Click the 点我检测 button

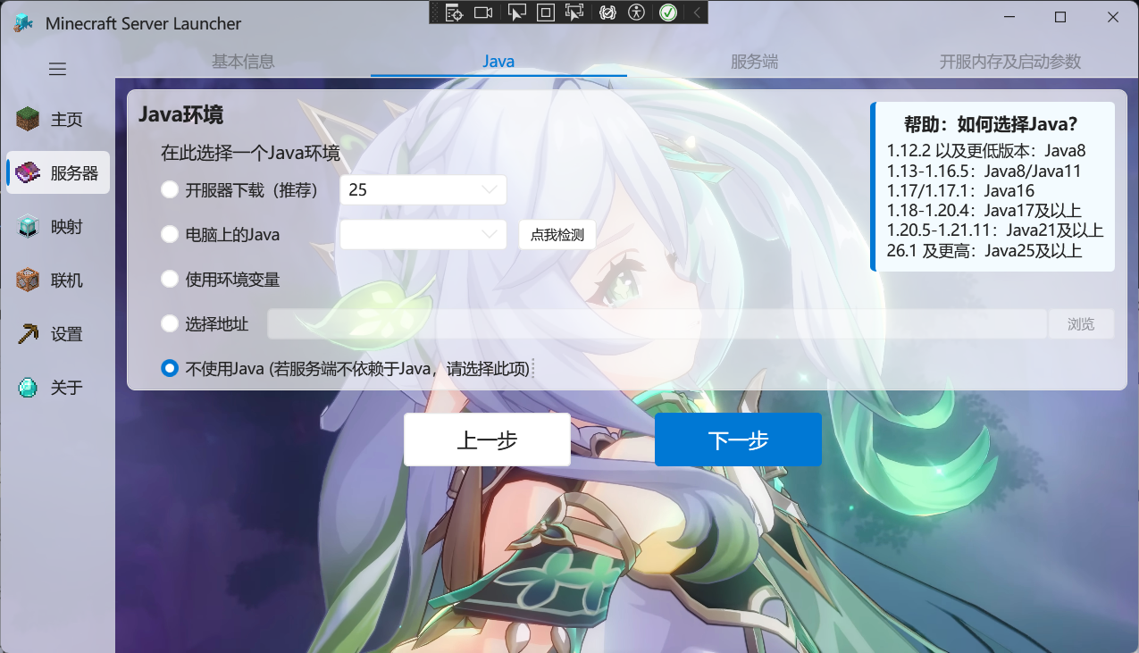pos(557,234)
